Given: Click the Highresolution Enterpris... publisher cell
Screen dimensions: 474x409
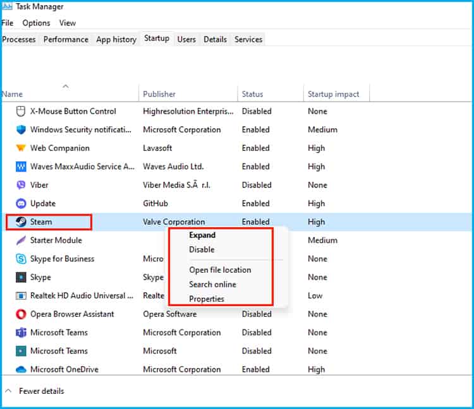Looking at the screenshot, I should click(x=188, y=111).
